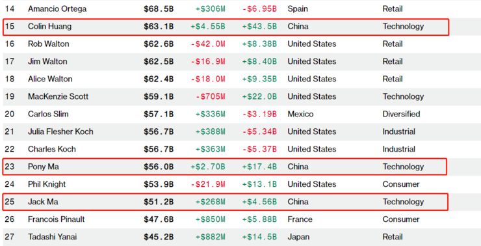Open Pony Ma's highlighted row

click(x=224, y=167)
